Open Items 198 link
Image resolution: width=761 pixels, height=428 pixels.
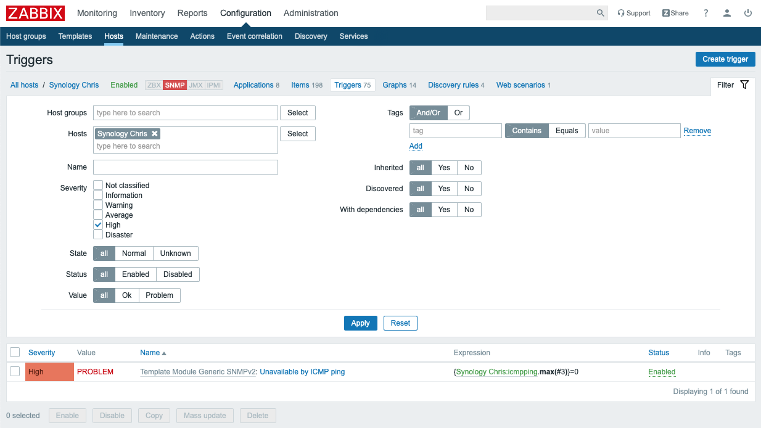tap(307, 85)
